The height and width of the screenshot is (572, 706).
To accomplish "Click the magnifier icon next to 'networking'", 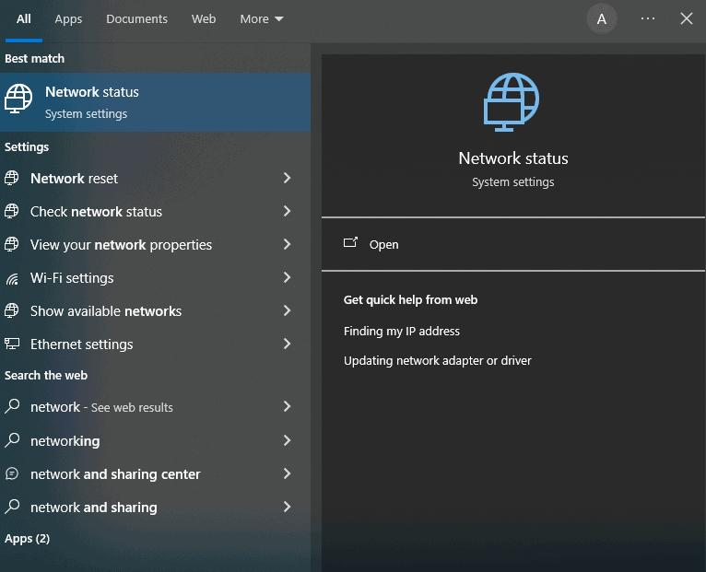I will coord(12,441).
